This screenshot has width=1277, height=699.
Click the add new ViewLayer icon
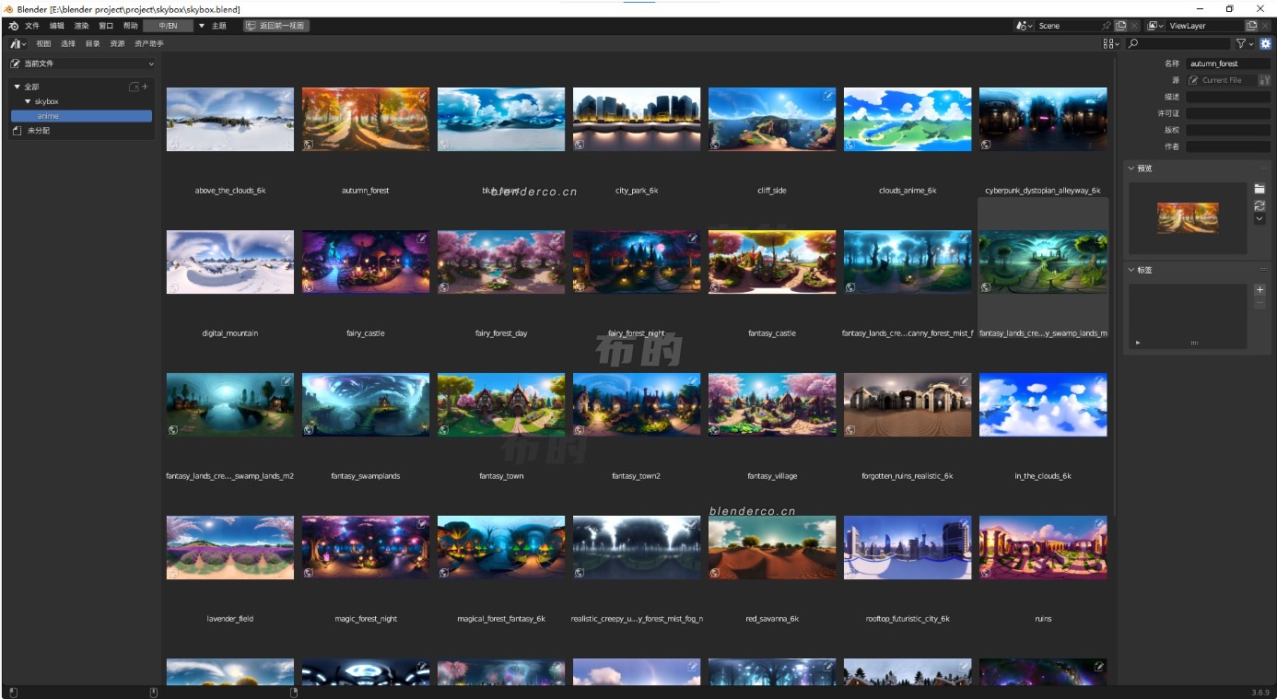tap(1251, 26)
